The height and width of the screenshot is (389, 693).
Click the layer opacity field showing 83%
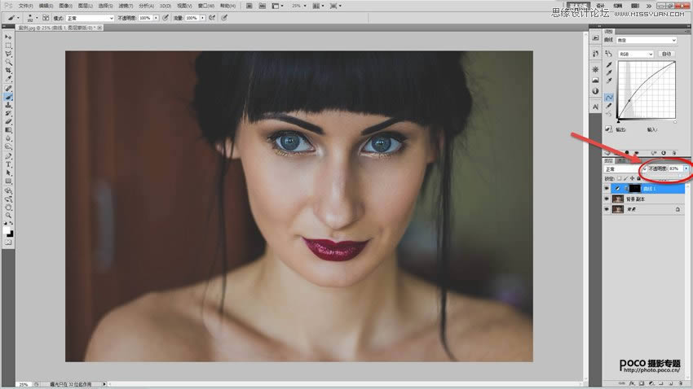pos(673,168)
